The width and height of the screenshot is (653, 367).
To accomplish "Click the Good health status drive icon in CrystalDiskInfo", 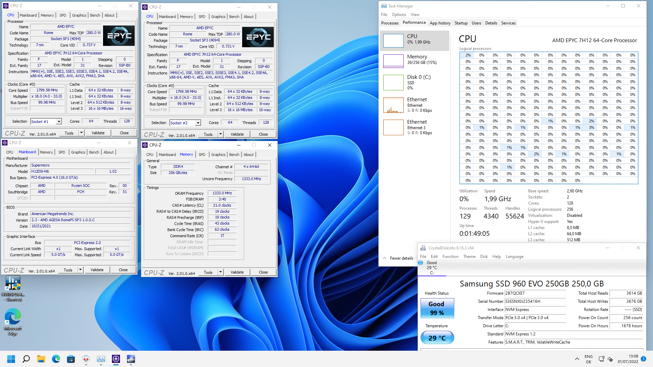I will point(421,263).
